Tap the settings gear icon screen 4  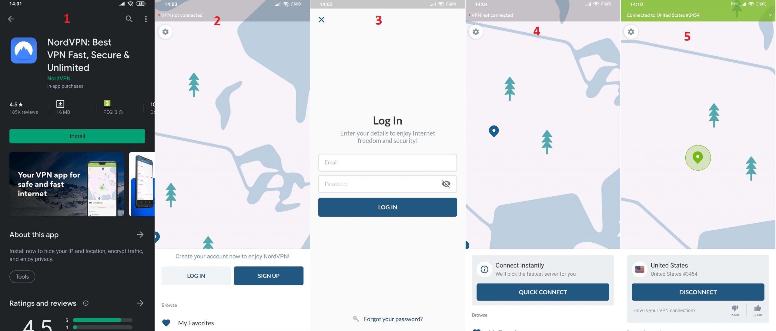pos(476,32)
